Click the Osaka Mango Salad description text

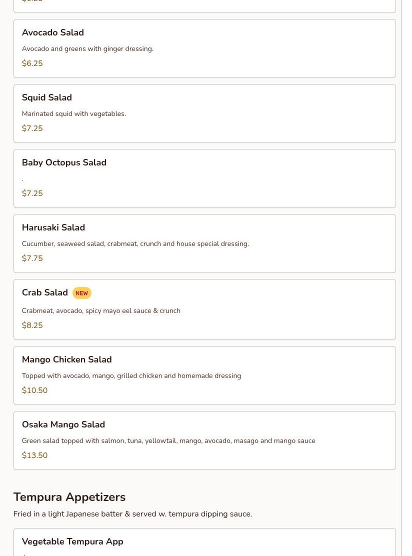168,441
